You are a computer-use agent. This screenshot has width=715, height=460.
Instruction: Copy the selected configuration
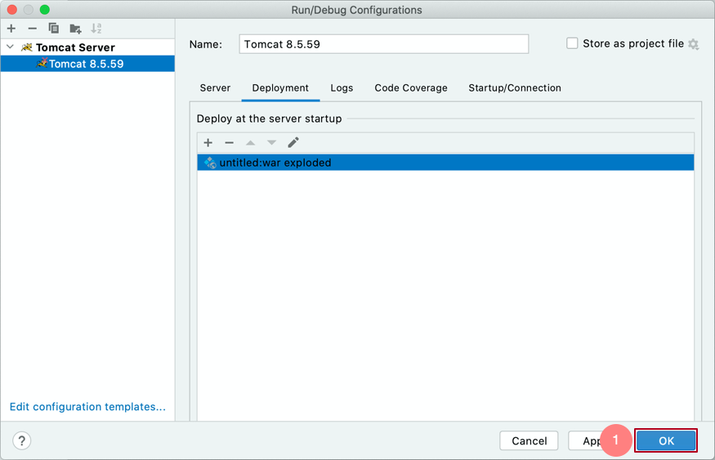pyautogui.click(x=53, y=29)
